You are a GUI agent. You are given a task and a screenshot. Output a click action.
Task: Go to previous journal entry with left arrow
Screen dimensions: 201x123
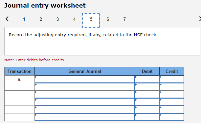(7, 19)
